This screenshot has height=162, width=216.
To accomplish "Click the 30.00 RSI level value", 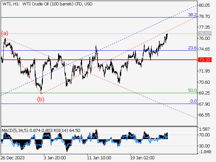I will click(205, 146).
